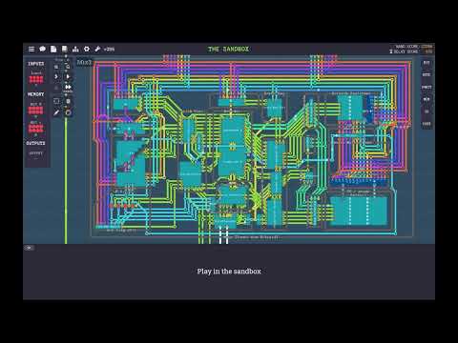Click the fast-forward simulation button
This screenshot has height=343, width=458.
coord(68,87)
